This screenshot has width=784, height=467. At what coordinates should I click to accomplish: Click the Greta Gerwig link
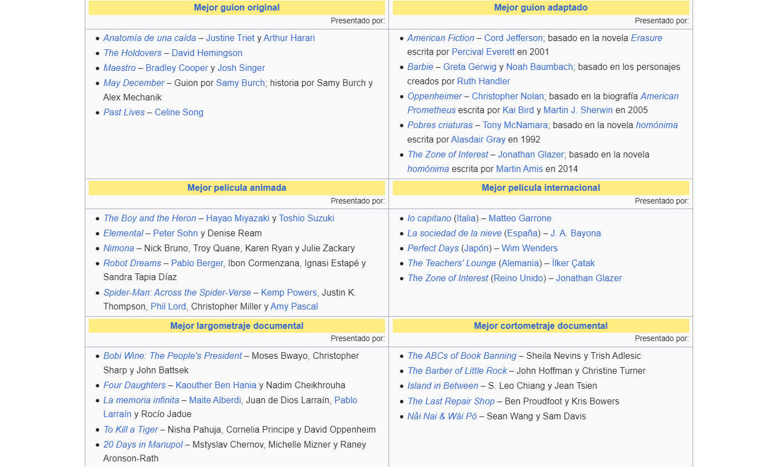pyautogui.click(x=470, y=67)
